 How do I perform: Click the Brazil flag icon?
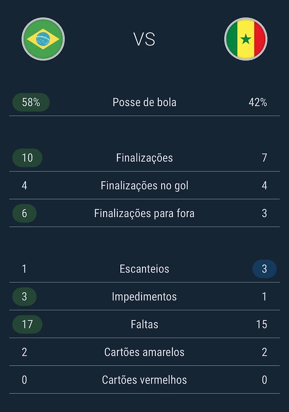pyautogui.click(x=43, y=39)
